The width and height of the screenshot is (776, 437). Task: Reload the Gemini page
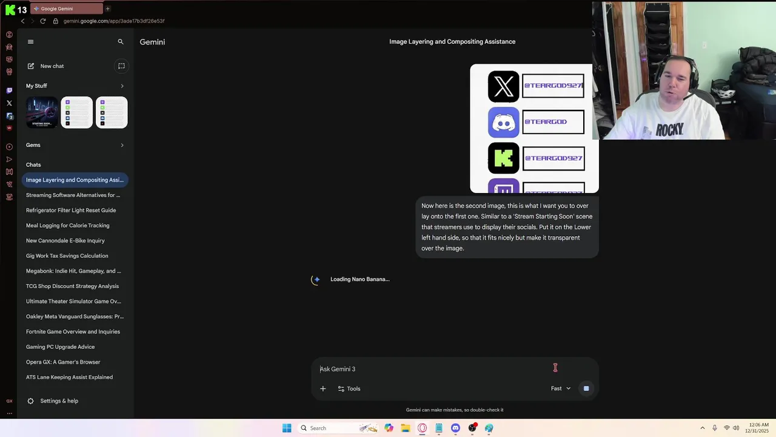click(42, 21)
